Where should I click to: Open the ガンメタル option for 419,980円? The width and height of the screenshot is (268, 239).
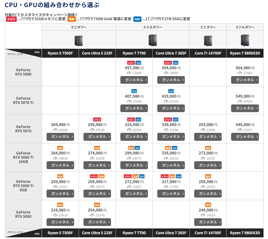(171, 108)
